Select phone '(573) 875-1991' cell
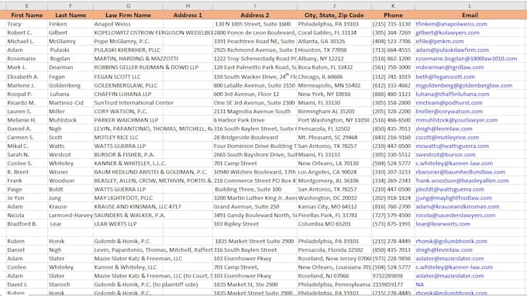 (x=393, y=224)
